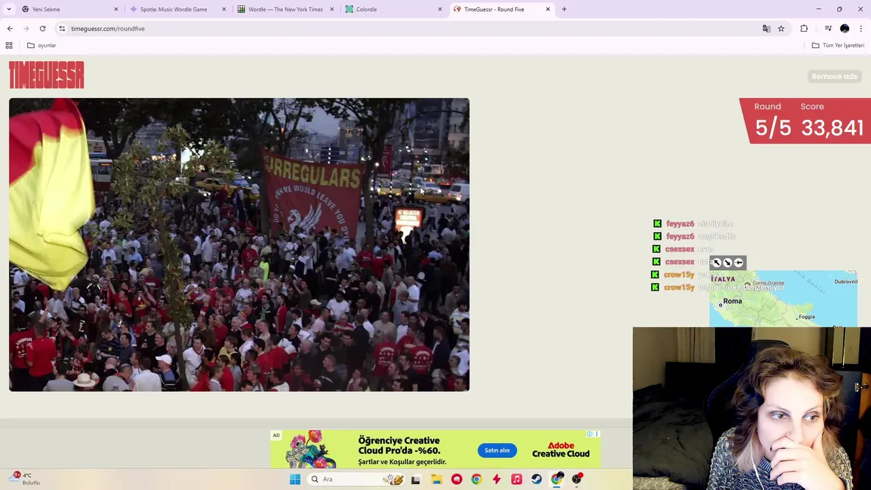871x490 pixels.
Task: Click the TimeGuessr logo
Action: tap(46, 75)
